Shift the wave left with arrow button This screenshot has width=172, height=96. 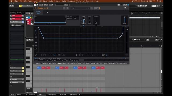86,55
